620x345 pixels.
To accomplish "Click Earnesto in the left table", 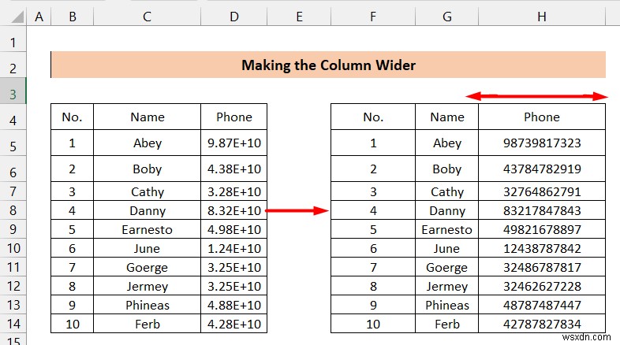I will tap(147, 229).
